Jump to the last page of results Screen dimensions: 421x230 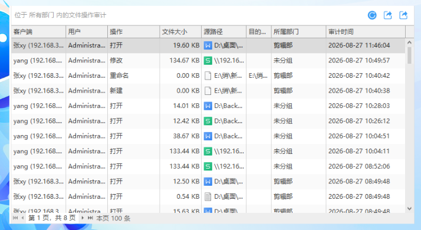[90, 218]
